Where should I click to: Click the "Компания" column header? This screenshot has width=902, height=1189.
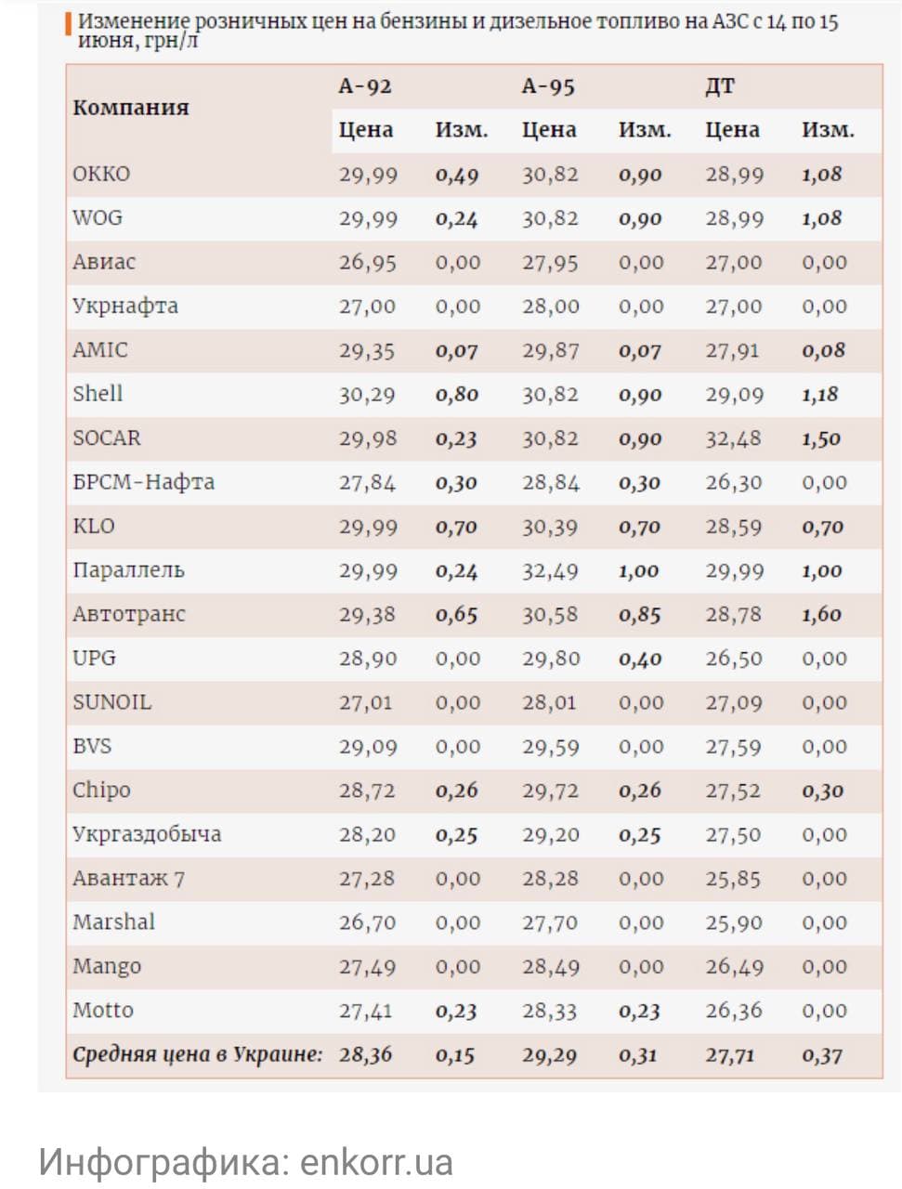coord(131,108)
